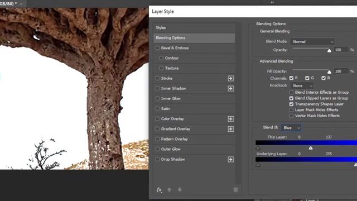Click the Opacity value field
The height and width of the screenshot is (201, 357).
pos(341,50)
